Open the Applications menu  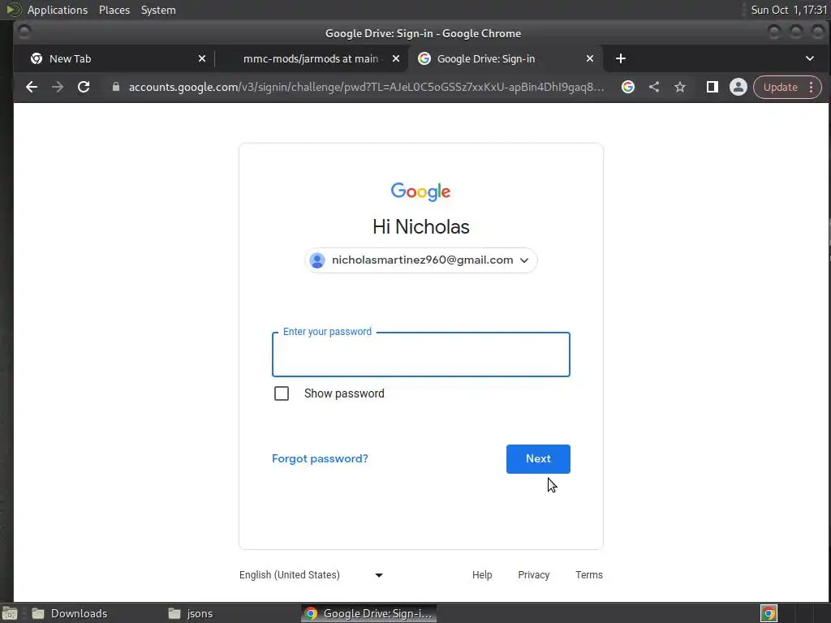(x=58, y=10)
